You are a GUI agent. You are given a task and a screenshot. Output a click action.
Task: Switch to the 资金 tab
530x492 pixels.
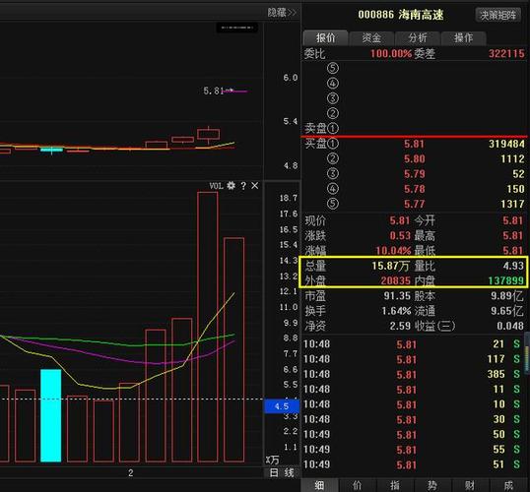[x=371, y=37]
